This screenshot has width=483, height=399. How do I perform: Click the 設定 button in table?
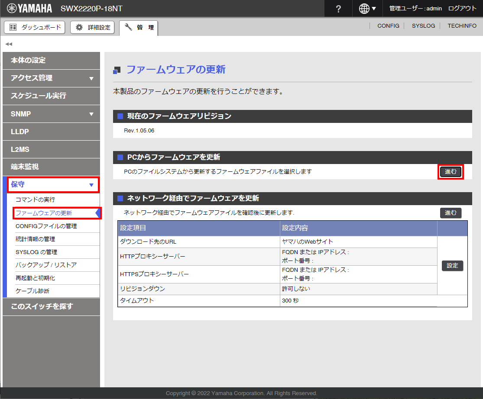452,266
